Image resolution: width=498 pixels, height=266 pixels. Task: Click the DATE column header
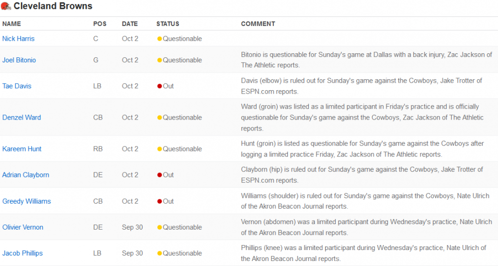130,24
